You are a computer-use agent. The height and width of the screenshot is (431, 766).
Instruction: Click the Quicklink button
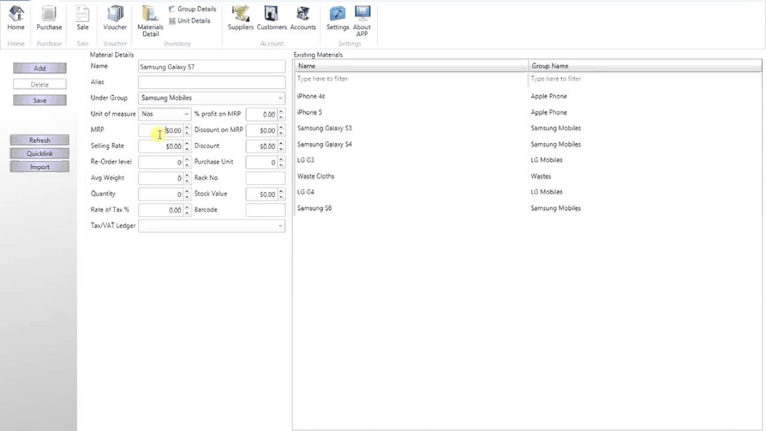tap(39, 153)
